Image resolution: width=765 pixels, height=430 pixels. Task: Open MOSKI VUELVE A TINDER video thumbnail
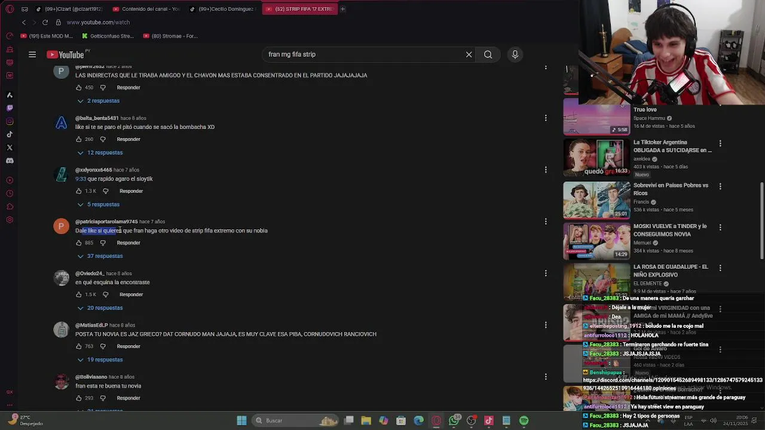pos(596,241)
